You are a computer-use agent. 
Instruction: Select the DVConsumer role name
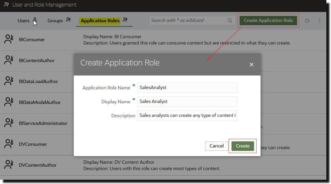tap(33, 144)
